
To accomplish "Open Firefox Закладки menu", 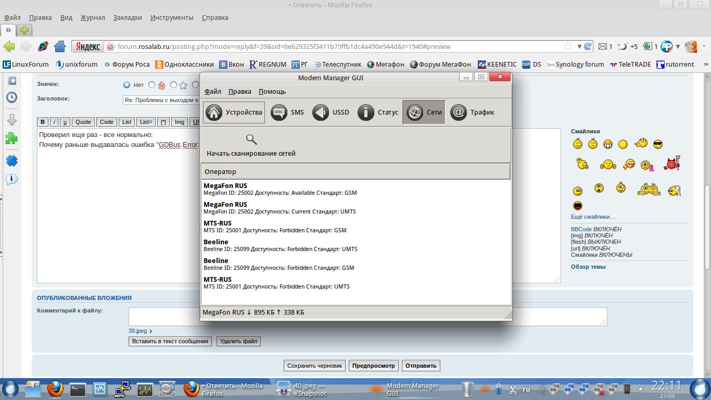I will point(127,17).
